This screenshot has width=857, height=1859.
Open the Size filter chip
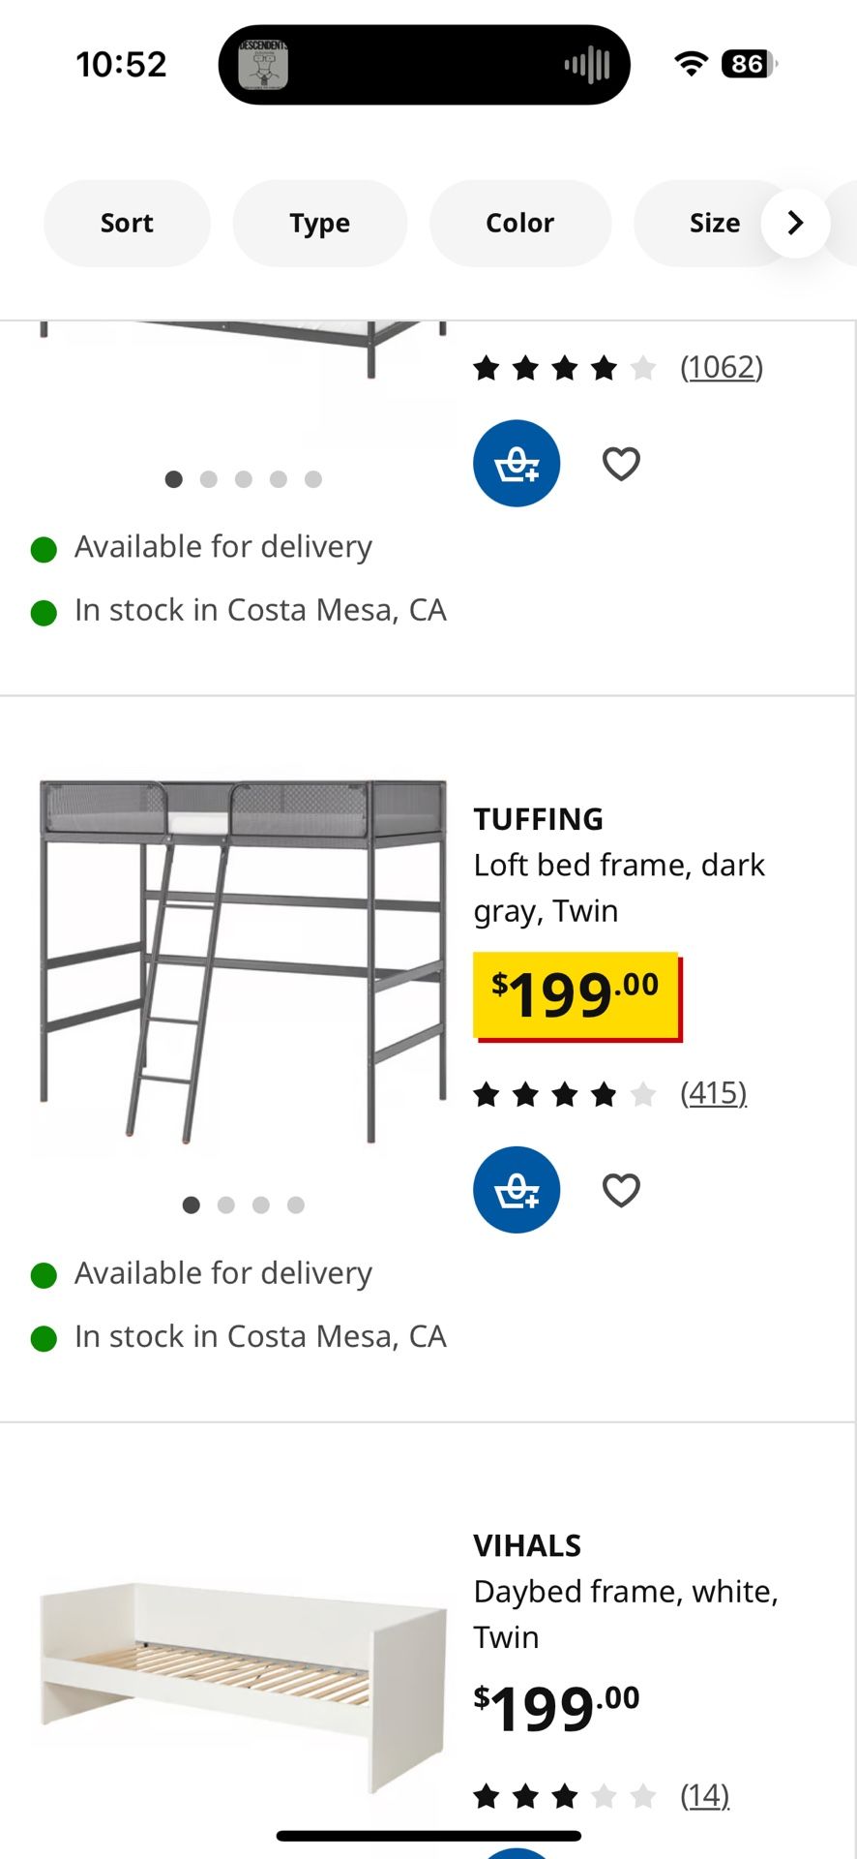click(x=714, y=223)
